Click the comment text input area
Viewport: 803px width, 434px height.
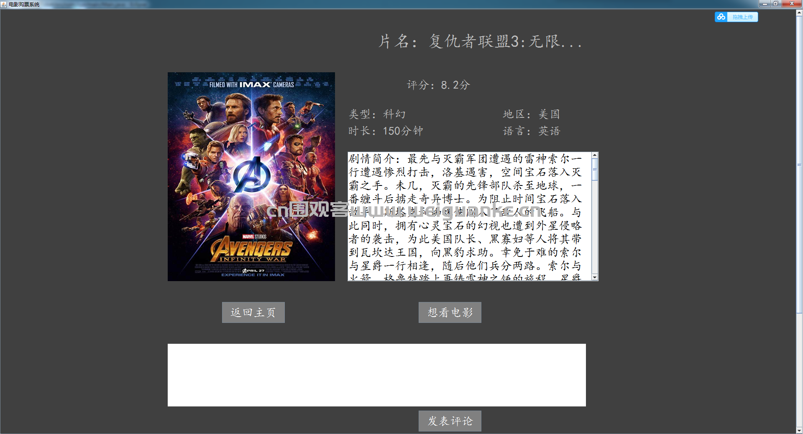(x=376, y=375)
